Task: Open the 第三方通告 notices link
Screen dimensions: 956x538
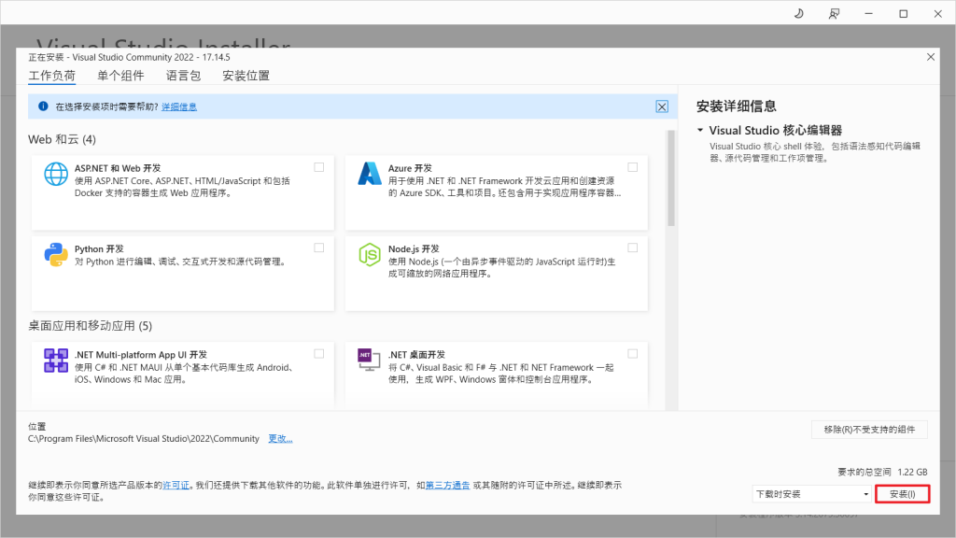Action: point(447,486)
